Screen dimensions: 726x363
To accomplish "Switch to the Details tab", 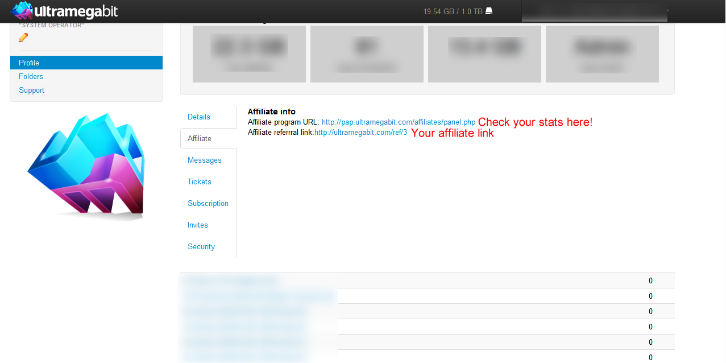I will (199, 117).
